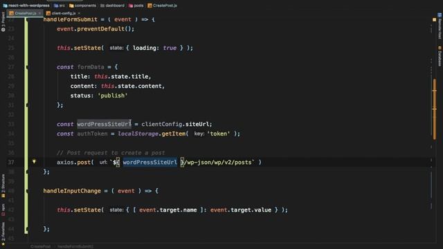Open the react-with-wordpress project breadcrumb
The image size is (443, 249).
coord(26,6)
